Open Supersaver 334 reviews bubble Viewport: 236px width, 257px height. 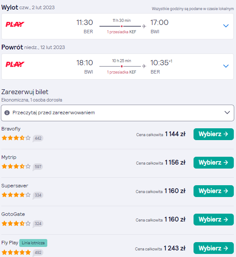(38, 195)
